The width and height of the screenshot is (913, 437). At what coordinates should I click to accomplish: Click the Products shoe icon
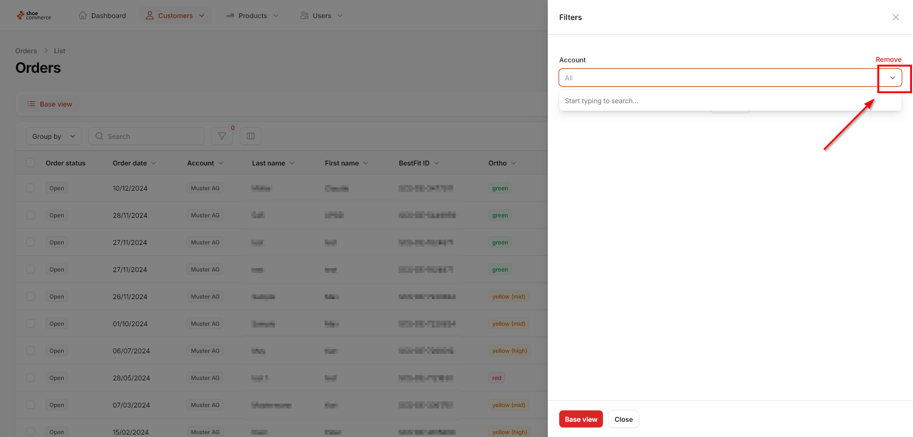230,15
